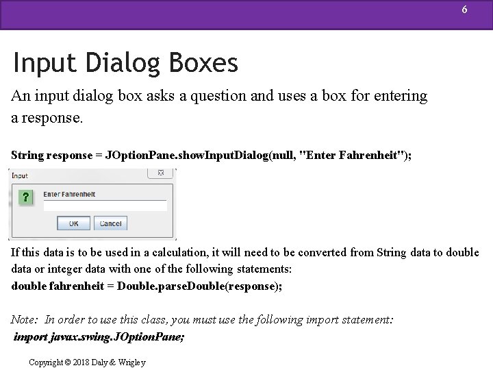Click the word response in first code line

coord(69,156)
